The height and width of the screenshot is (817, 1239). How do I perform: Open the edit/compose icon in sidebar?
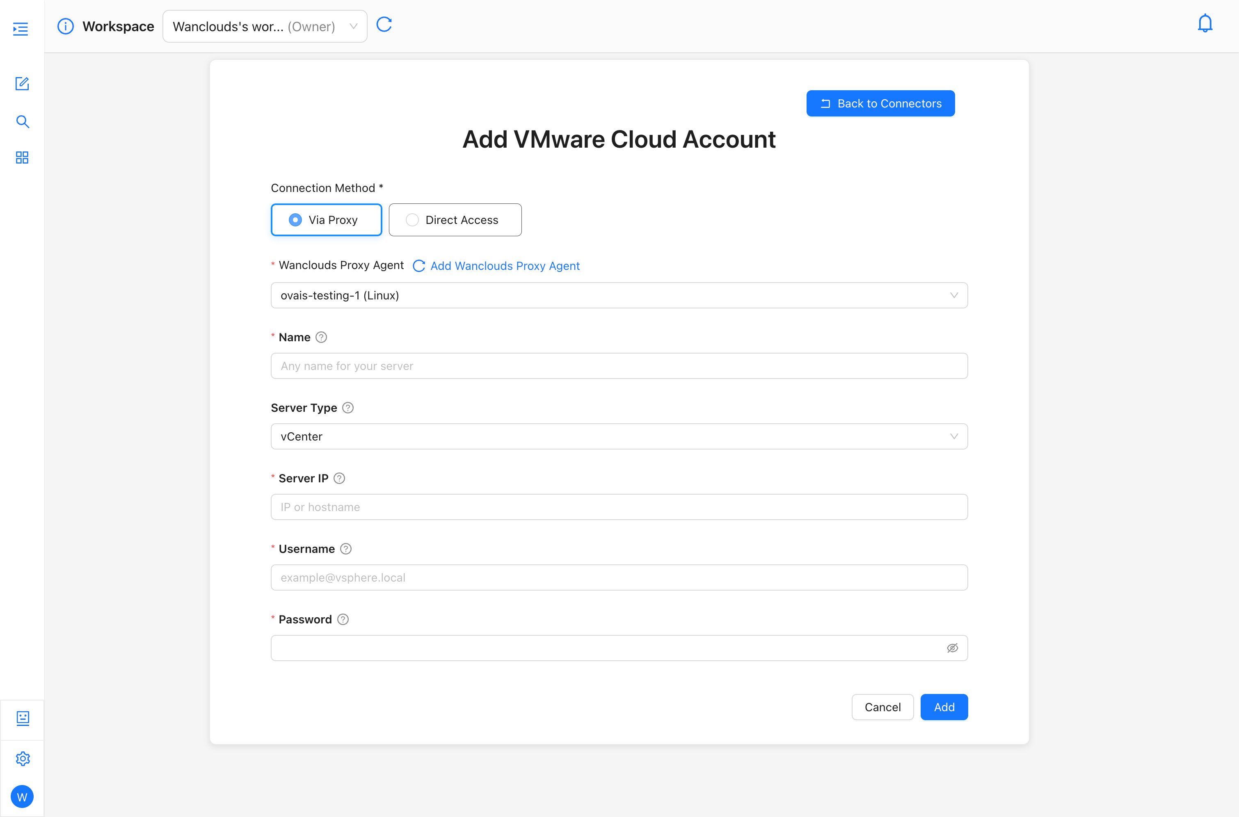[22, 83]
